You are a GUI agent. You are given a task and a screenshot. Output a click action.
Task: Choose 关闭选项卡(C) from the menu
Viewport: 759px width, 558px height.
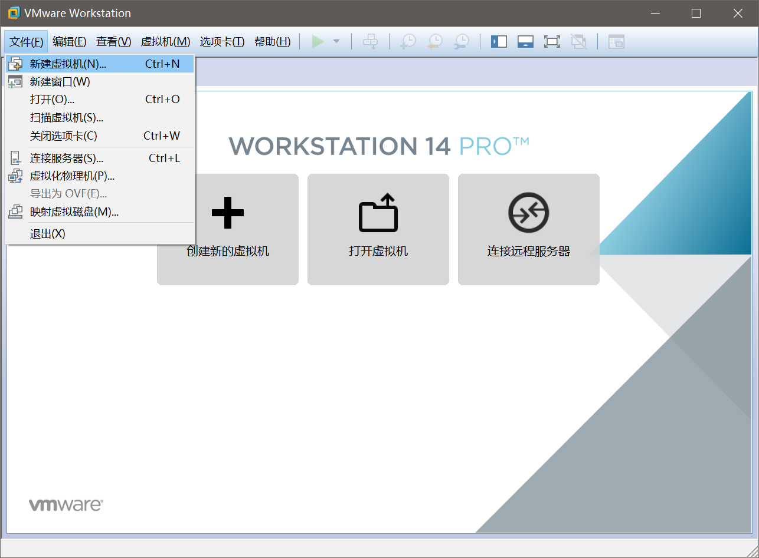100,136
